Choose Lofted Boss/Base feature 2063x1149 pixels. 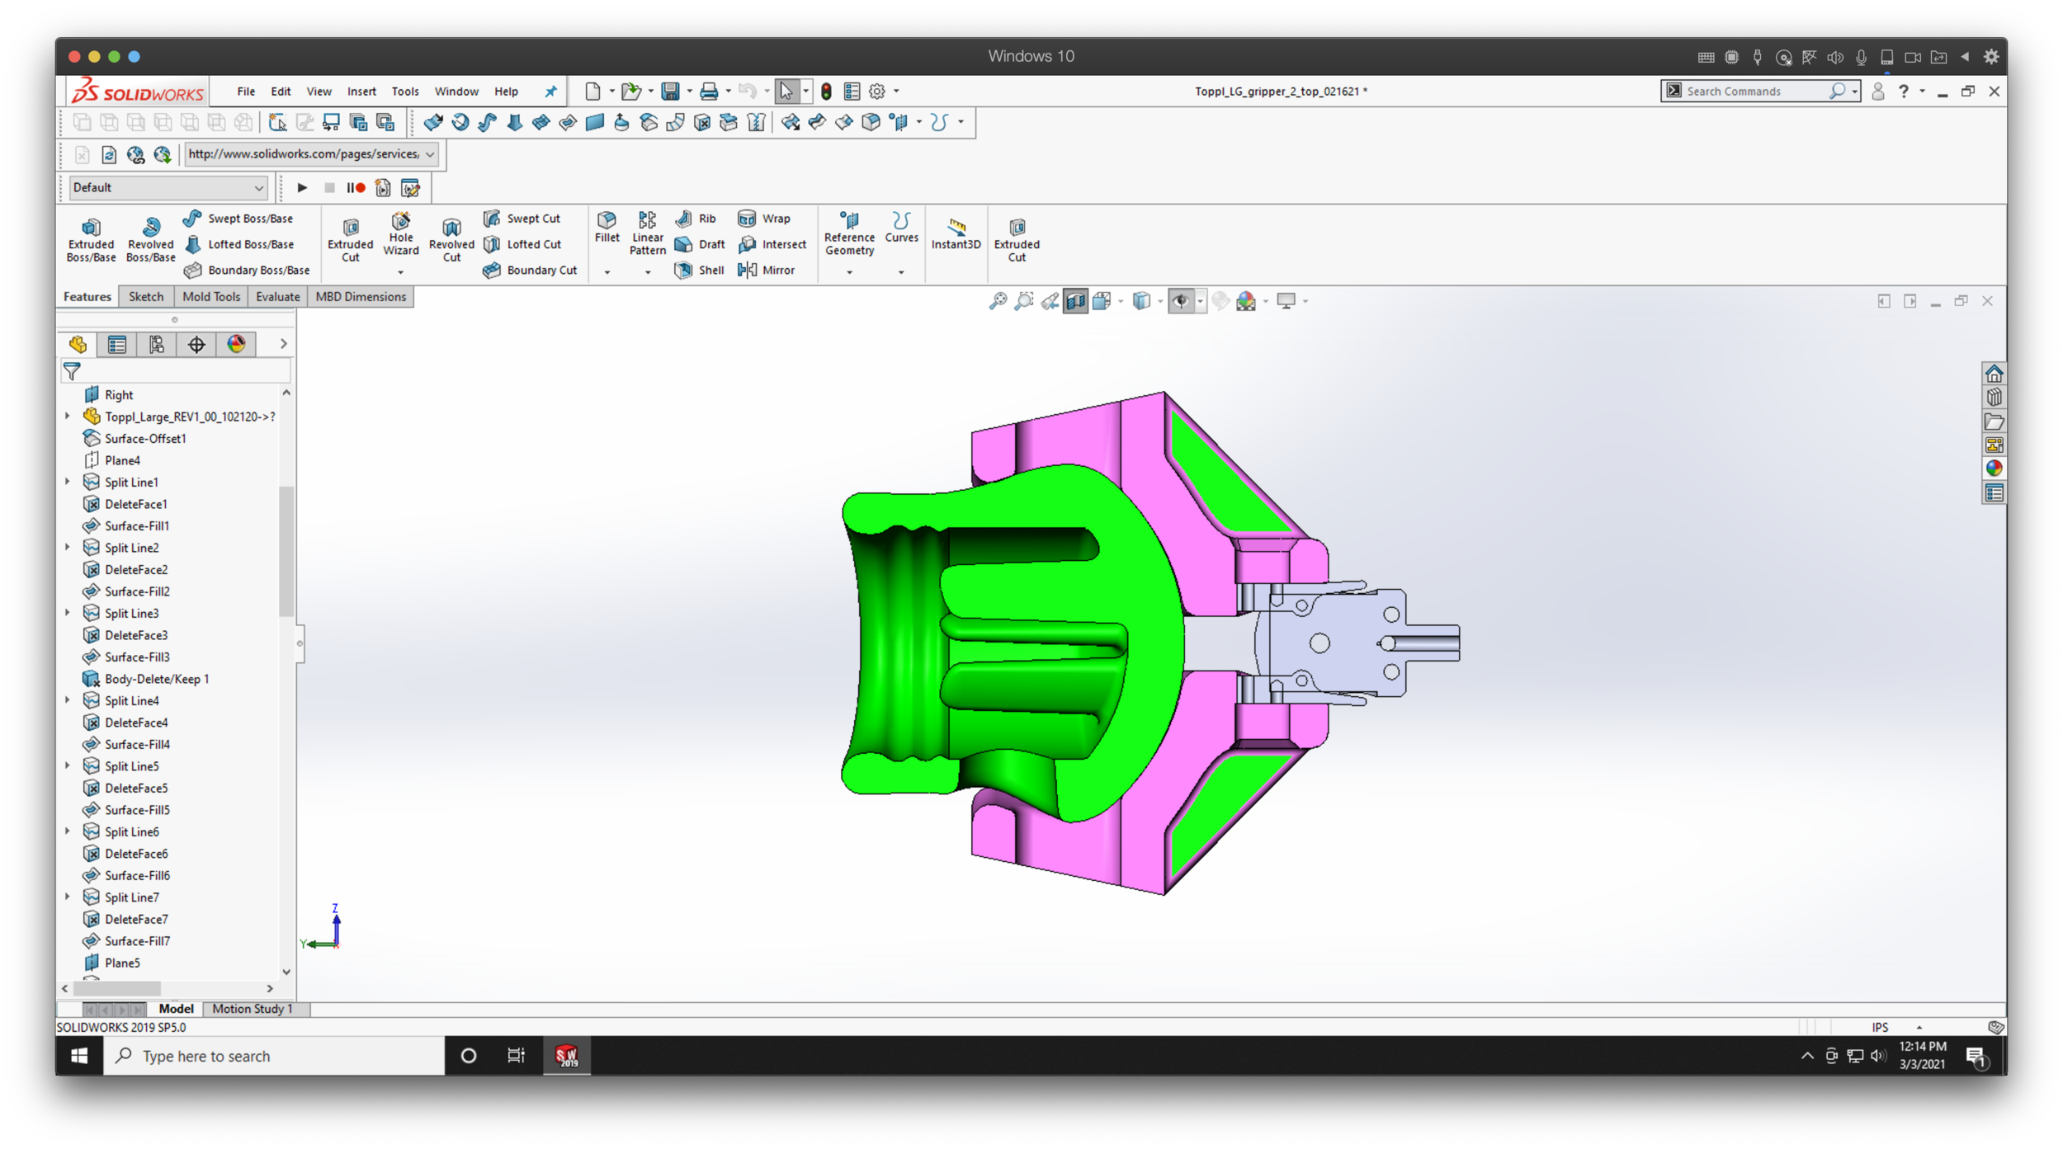point(238,244)
